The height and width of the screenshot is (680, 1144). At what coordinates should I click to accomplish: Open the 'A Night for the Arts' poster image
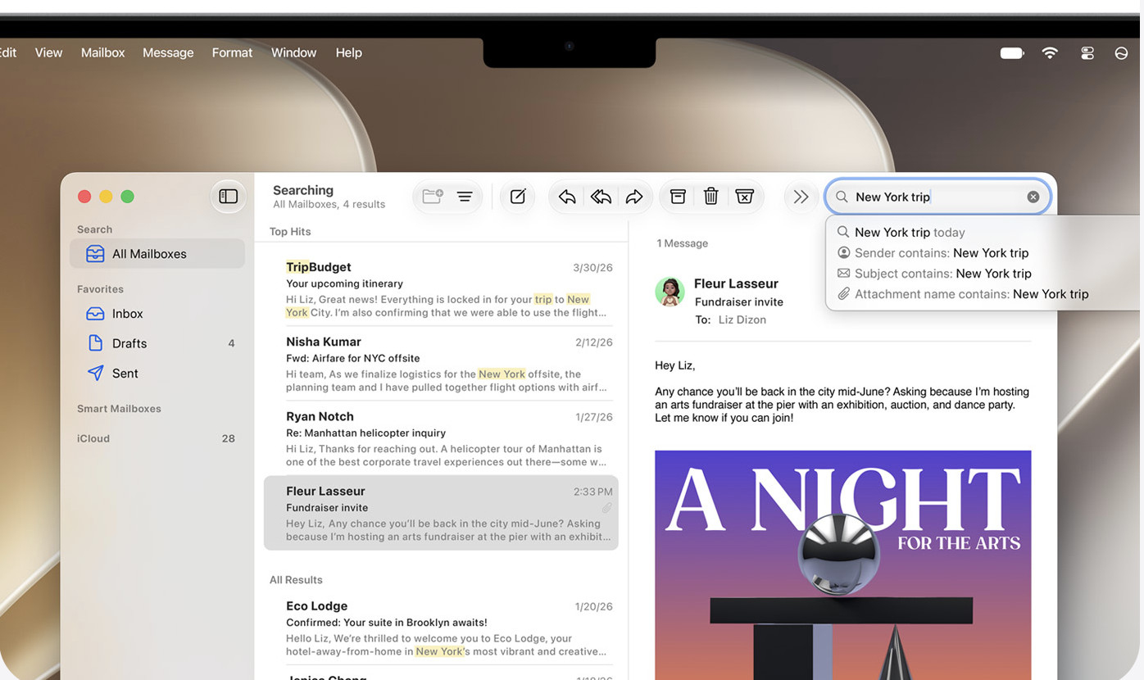click(842, 565)
